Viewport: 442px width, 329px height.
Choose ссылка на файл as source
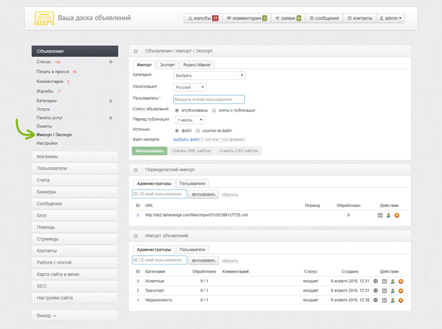(x=198, y=131)
